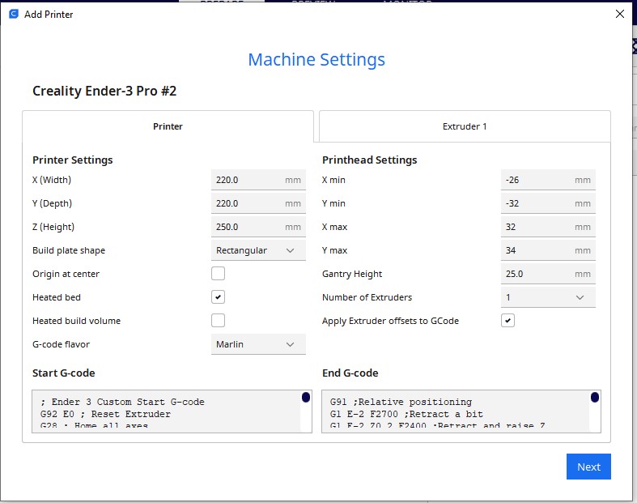Disable Apply Extruder offsets to GCode

click(507, 321)
